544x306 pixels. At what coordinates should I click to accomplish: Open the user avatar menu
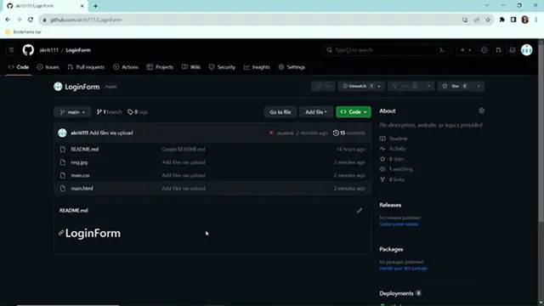pos(526,50)
